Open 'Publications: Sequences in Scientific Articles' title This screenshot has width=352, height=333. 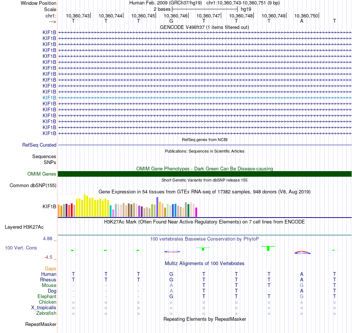pyautogui.click(x=205, y=151)
